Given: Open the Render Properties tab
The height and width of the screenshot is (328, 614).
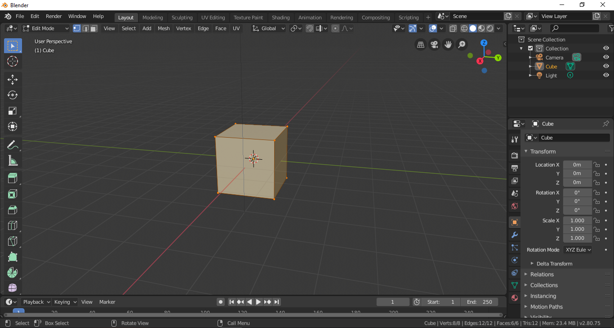Looking at the screenshot, I should point(514,155).
